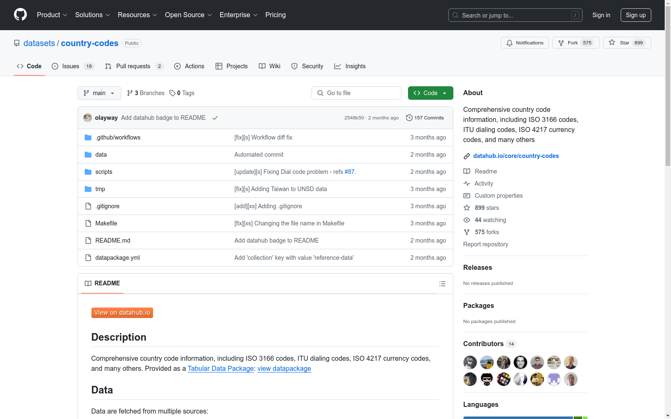
Task: Click the View on datahub.io badge
Action: coord(122,313)
